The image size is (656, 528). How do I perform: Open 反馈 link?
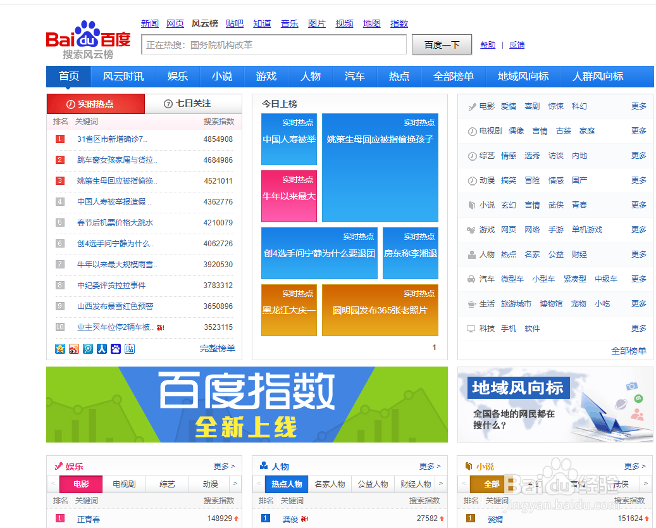517,45
